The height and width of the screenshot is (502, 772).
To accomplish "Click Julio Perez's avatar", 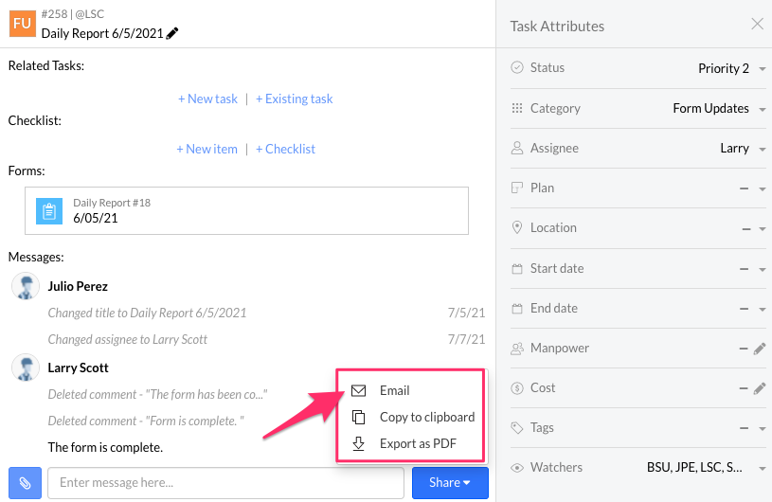I will [x=26, y=286].
